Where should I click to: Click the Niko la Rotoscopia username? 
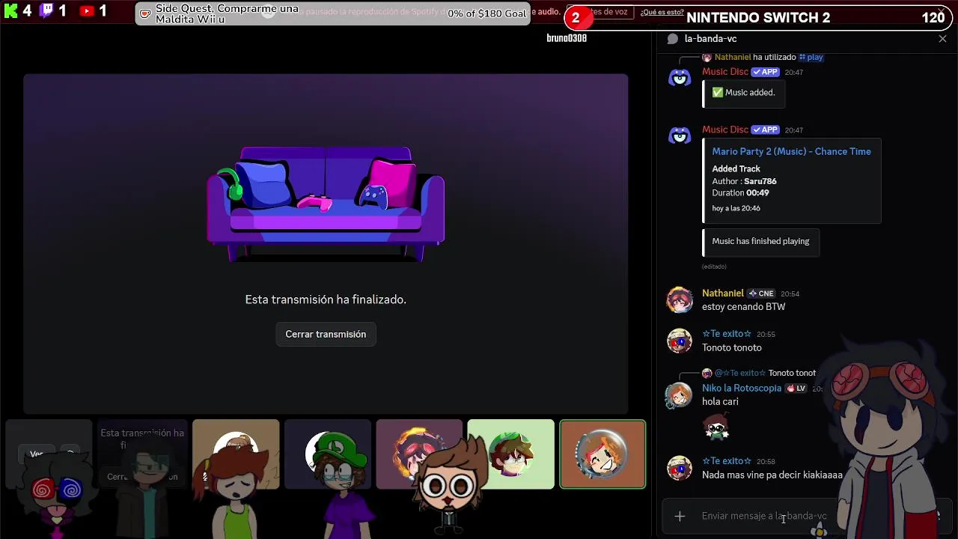point(742,389)
